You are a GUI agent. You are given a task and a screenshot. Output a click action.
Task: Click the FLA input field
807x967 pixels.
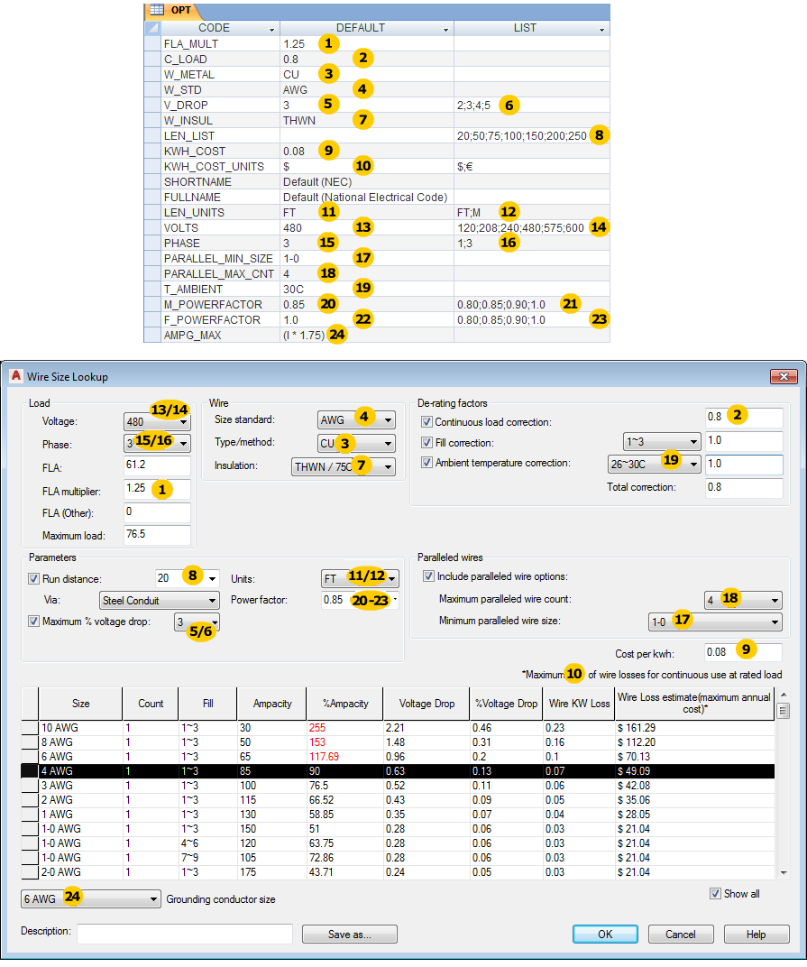tap(157, 465)
